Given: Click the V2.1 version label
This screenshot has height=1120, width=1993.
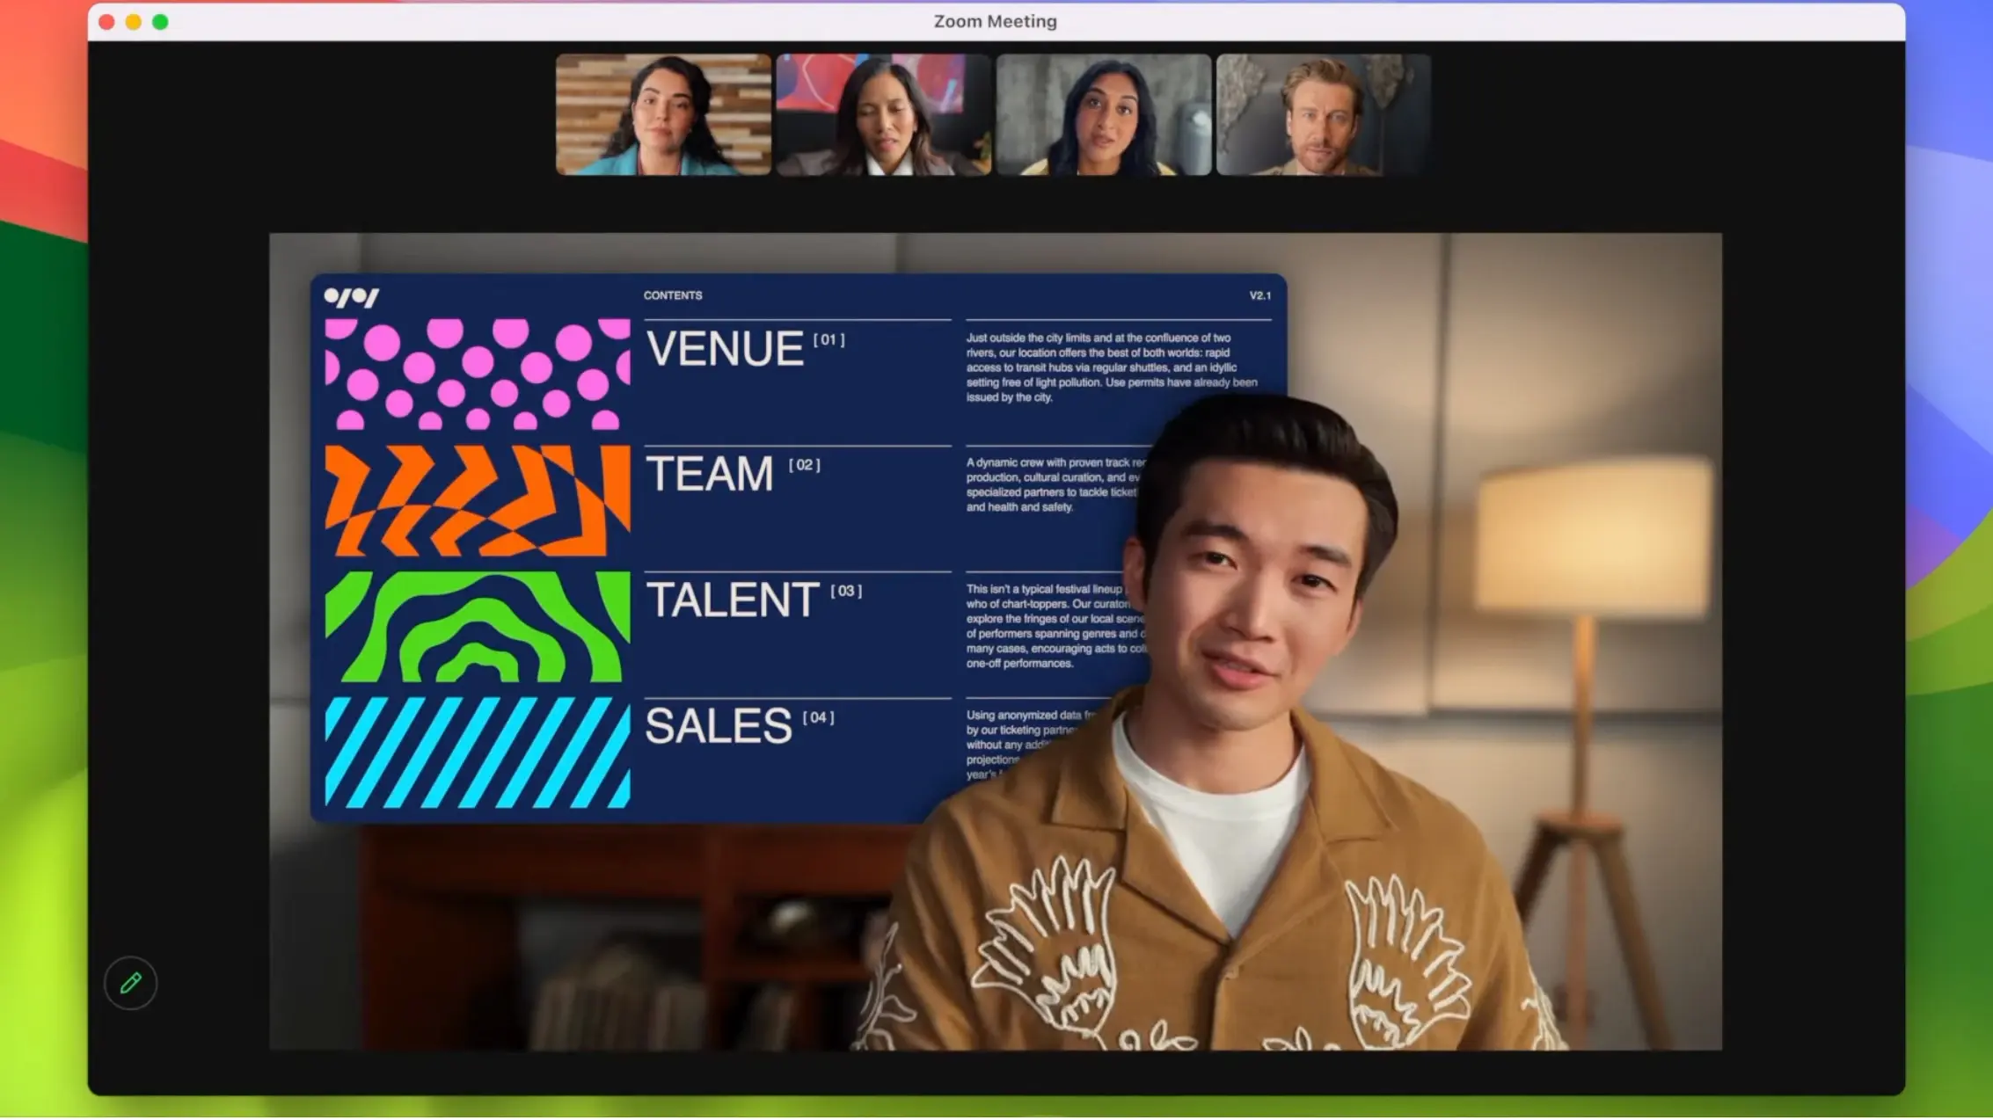Looking at the screenshot, I should [1260, 295].
